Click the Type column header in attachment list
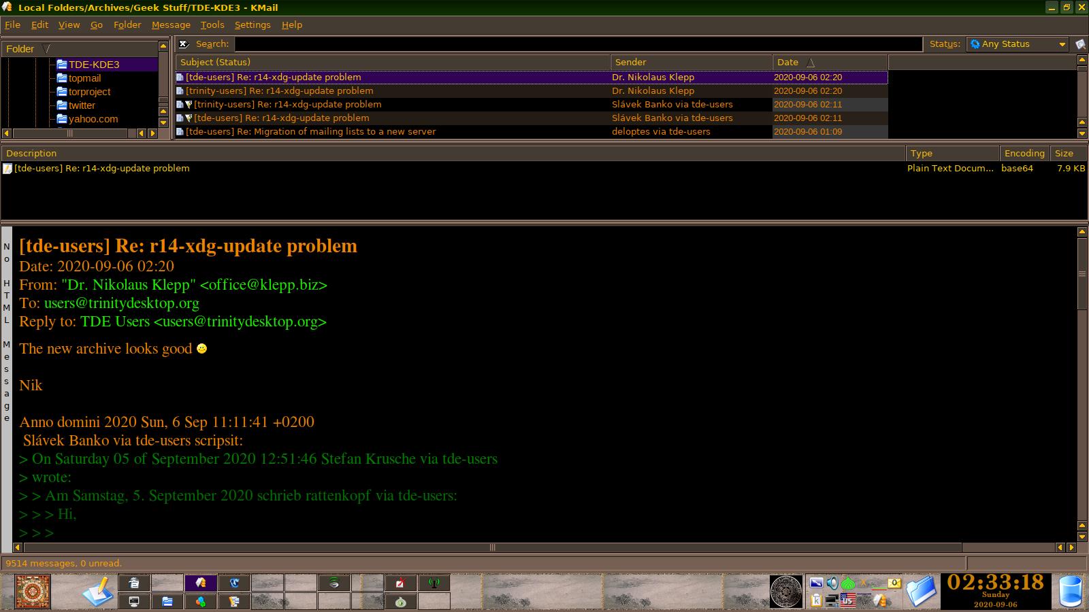The image size is (1089, 612). 952,153
